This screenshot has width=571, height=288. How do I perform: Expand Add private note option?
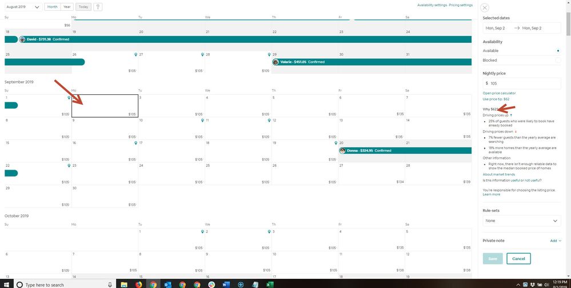pos(555,241)
